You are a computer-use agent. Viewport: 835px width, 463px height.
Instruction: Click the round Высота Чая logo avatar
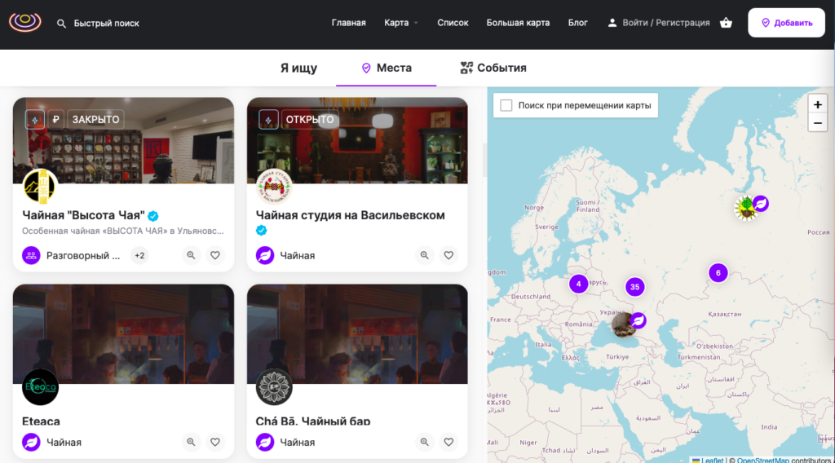(x=40, y=187)
